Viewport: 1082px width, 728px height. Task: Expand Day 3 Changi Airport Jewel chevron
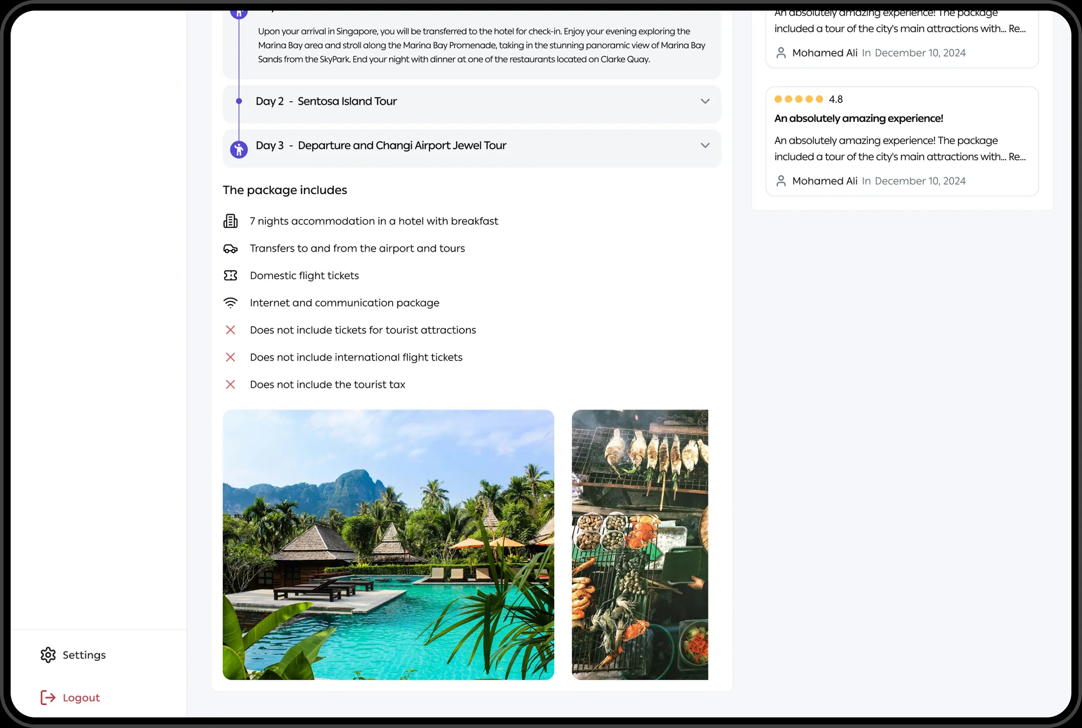tap(705, 145)
